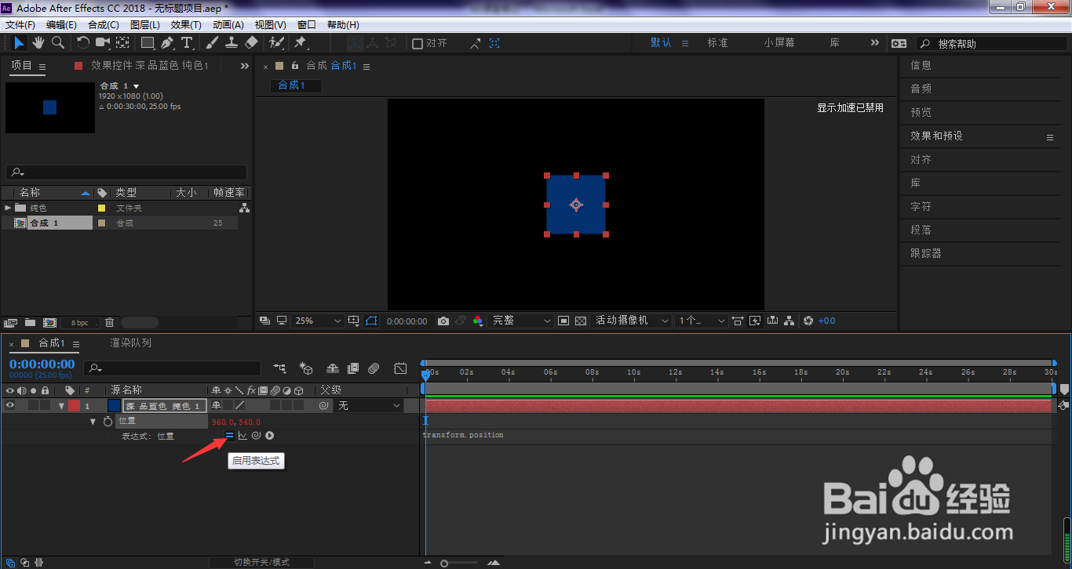Toggle the 位置 stopwatch keyframe icon
Screen dimensions: 1072x569
(x=108, y=421)
